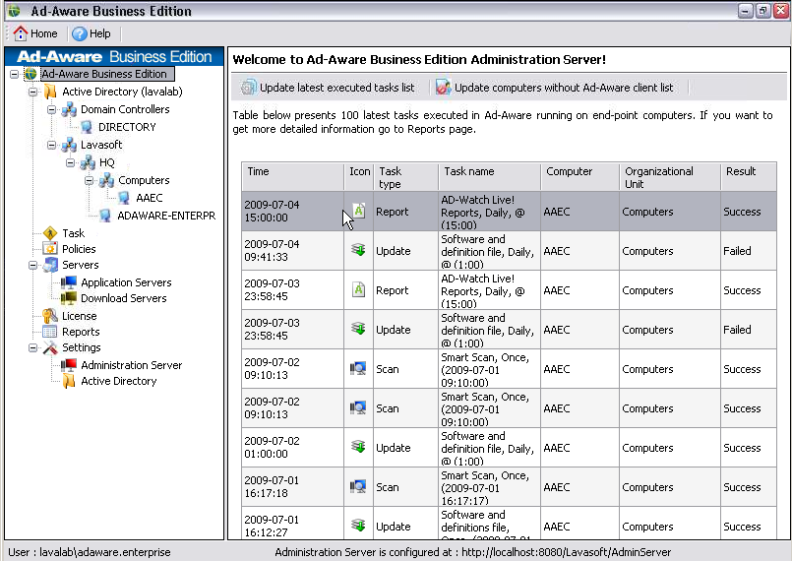This screenshot has width=792, height=561.
Task: Click the Computers unit icon in the tree
Action: click(106, 180)
